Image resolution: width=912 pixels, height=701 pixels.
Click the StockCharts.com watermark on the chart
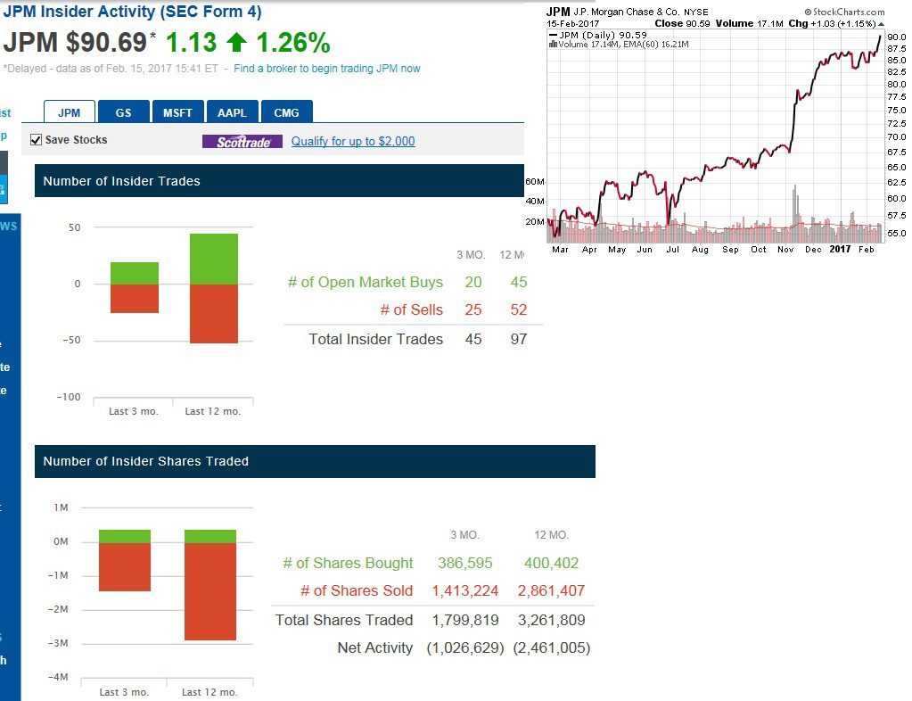[x=844, y=12]
